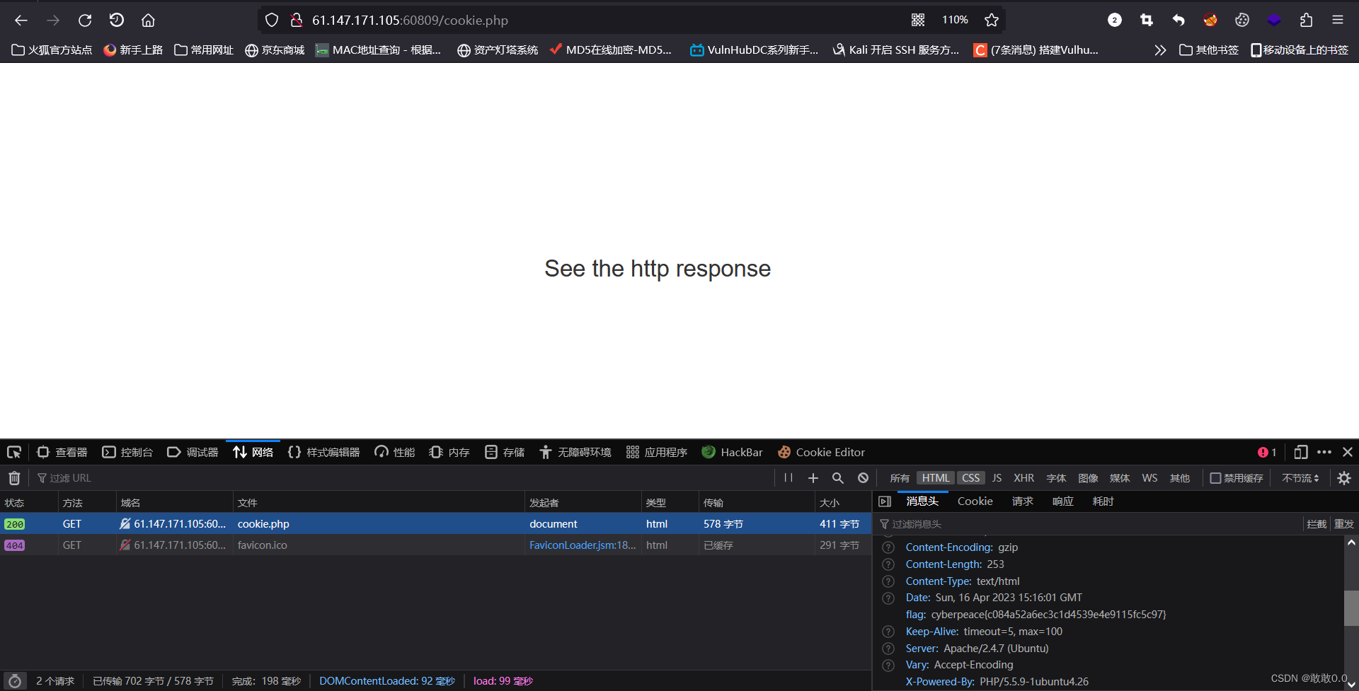This screenshot has height=691, width=1359.
Task: Select the HTML request filter
Action: tap(935, 477)
